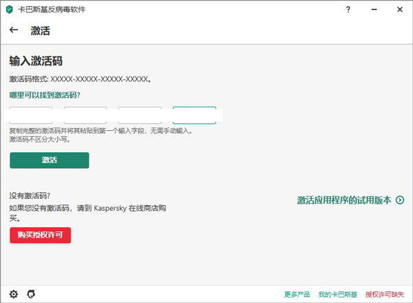The image size is (413, 303).
Task: Click the 激活码不区分大小写 note
Action: click(x=39, y=139)
